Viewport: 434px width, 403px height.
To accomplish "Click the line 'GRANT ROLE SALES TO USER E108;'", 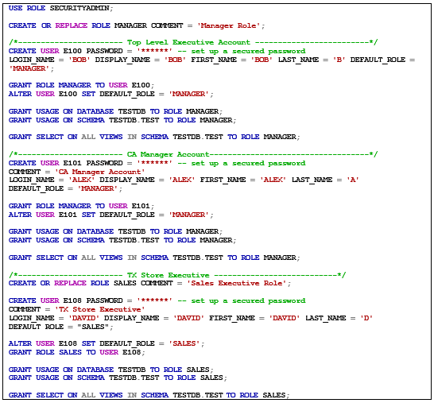I will (76, 352).
